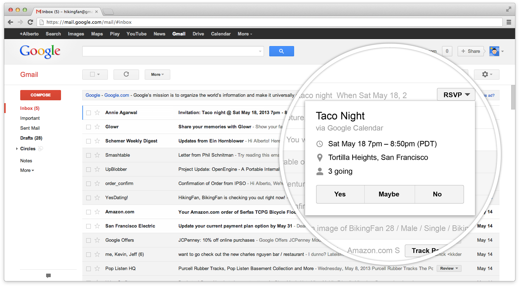Click the browser back arrow

point(10,22)
